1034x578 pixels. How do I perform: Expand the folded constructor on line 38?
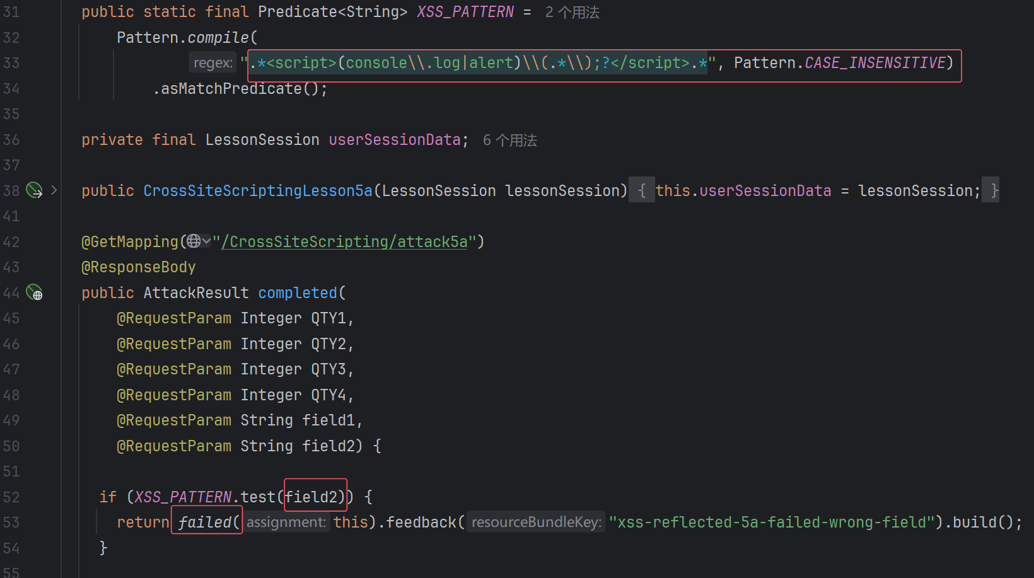[54, 190]
